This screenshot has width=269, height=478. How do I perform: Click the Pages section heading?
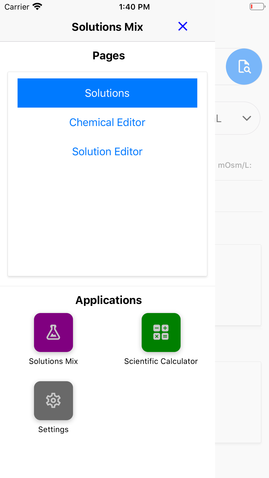(109, 56)
